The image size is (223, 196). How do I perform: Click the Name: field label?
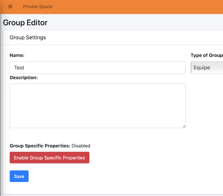pos(17,55)
